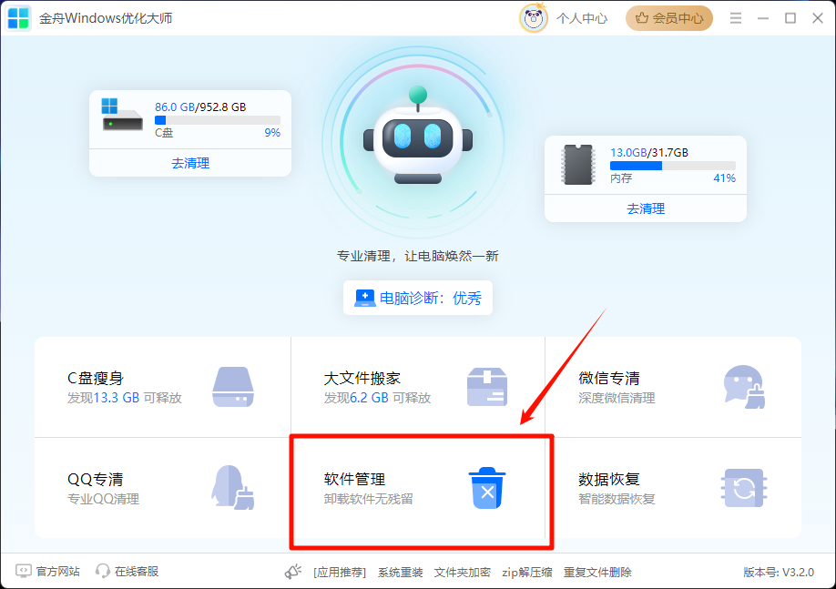Click the megaphone announcement icon

point(293,572)
